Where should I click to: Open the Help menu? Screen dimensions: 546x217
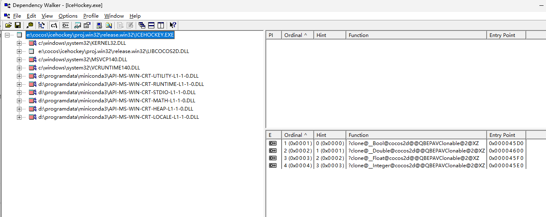pyautogui.click(x=135, y=16)
